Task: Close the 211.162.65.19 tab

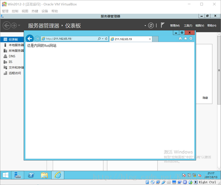Action: 150,39
